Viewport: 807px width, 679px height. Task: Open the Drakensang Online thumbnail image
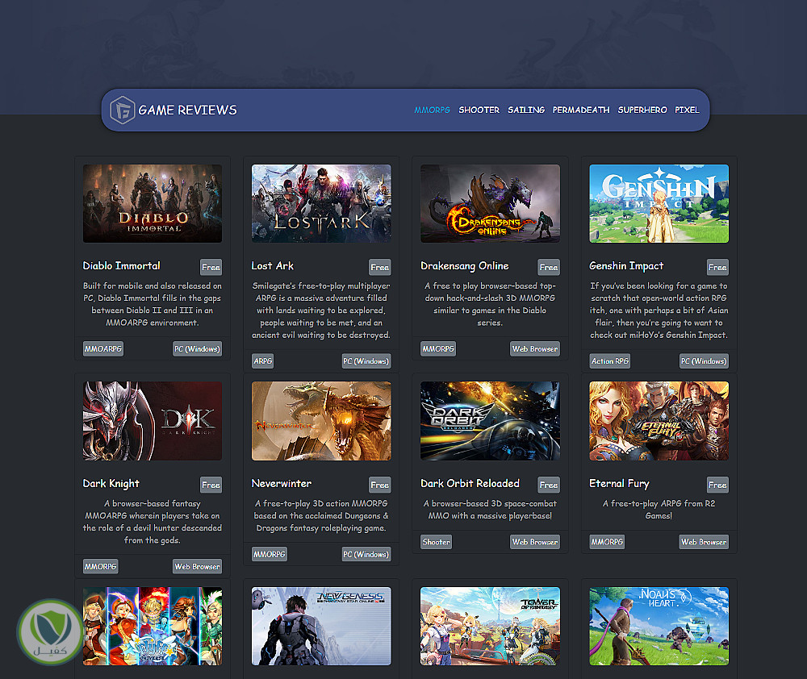(x=490, y=204)
